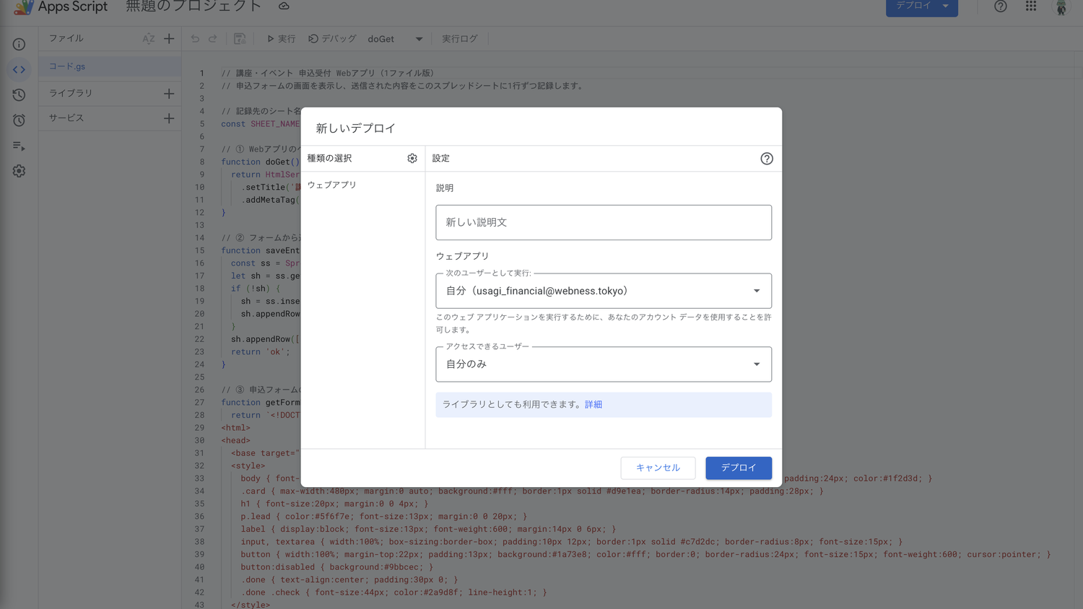The height and width of the screenshot is (609, 1083).
Task: Click the <html> line in code
Action: (236, 428)
